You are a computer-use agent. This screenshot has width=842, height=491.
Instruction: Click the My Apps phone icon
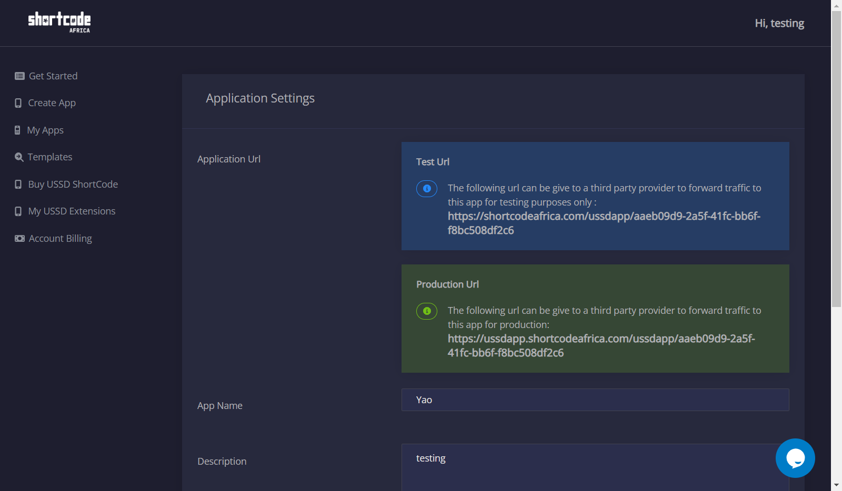click(17, 130)
